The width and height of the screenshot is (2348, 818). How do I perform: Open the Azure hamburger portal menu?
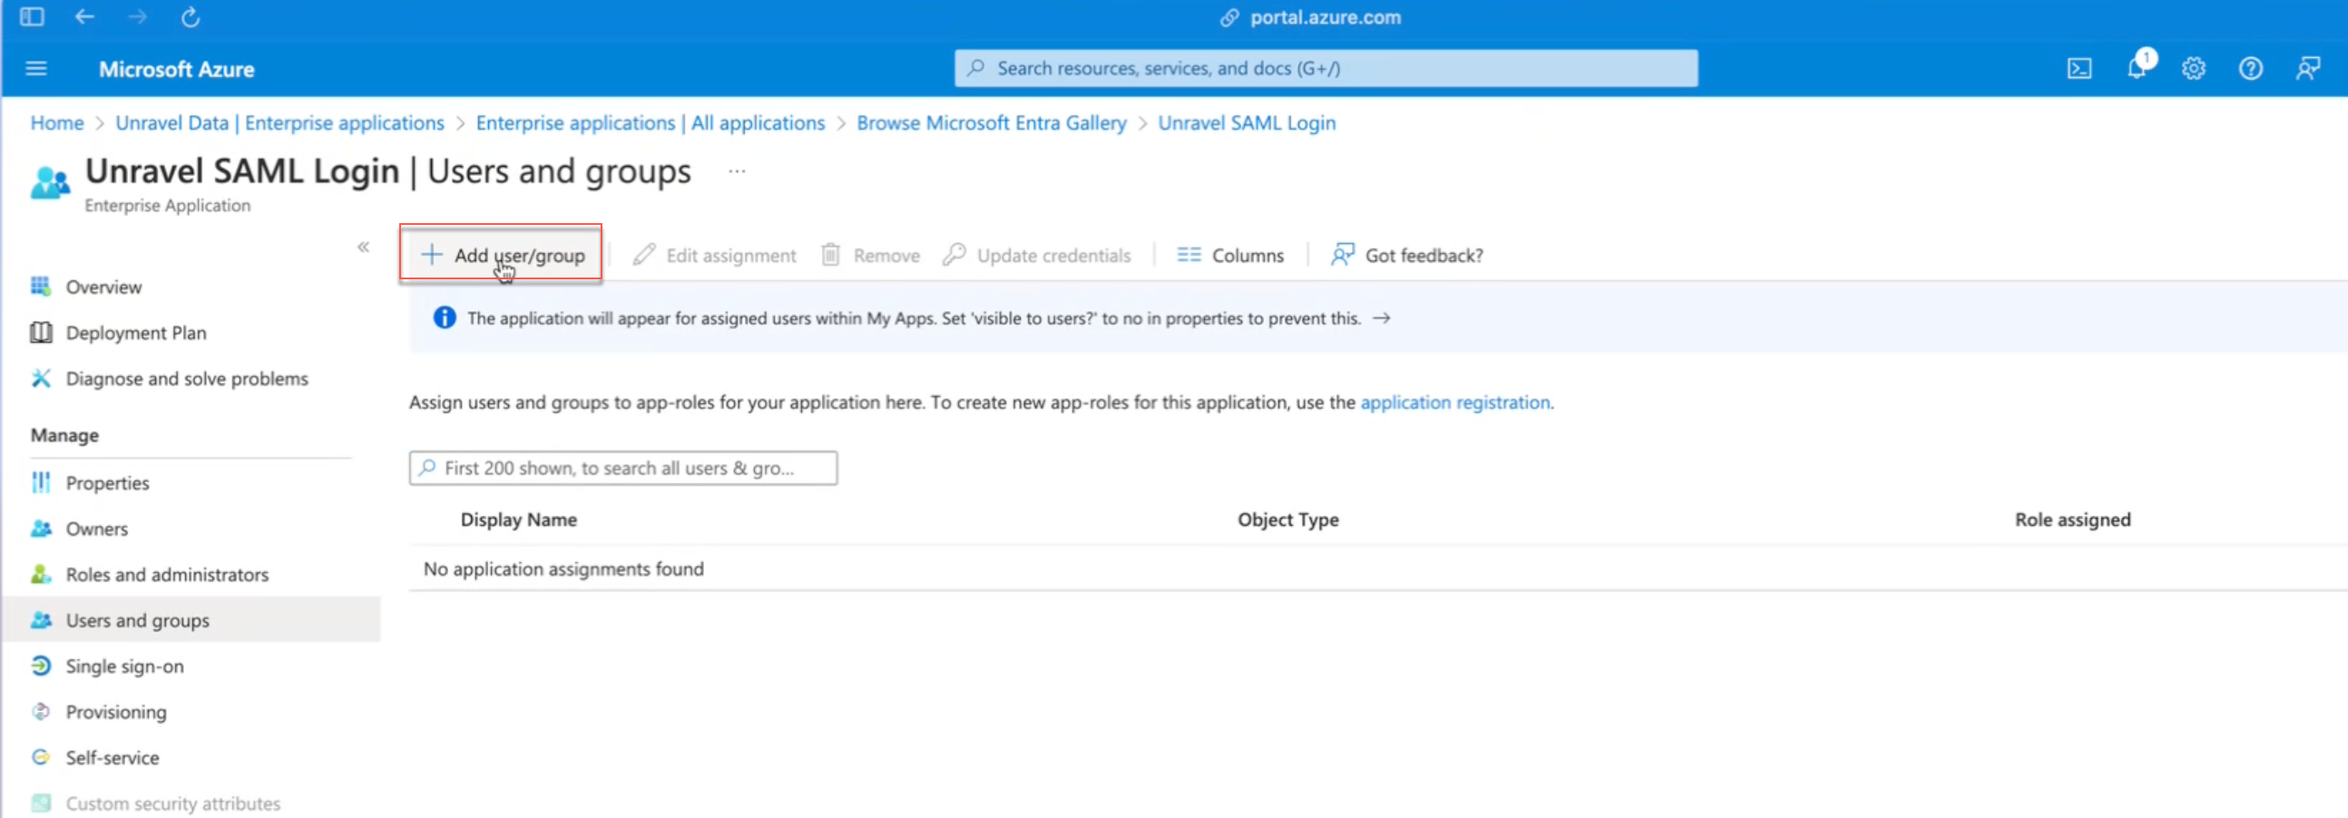[36, 68]
